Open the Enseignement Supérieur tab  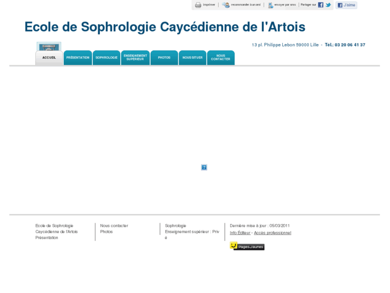point(135,58)
